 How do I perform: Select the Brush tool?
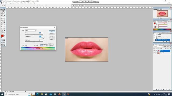4,18
